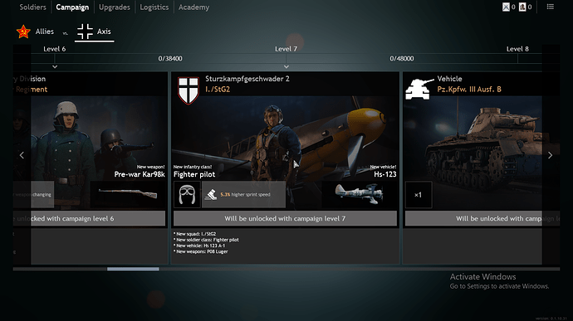The width and height of the screenshot is (573, 321).
Task: Click the 'Hs-123' vehicle label
Action: [385, 174]
